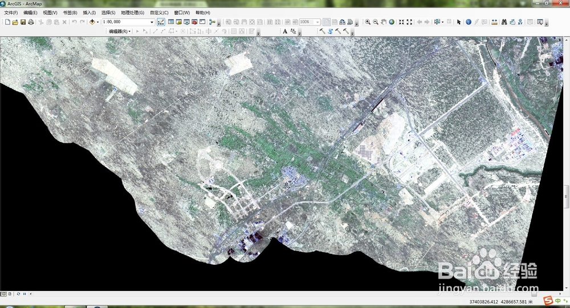Click the Full Extent globe icon
570x308 pixels.
pos(392,22)
